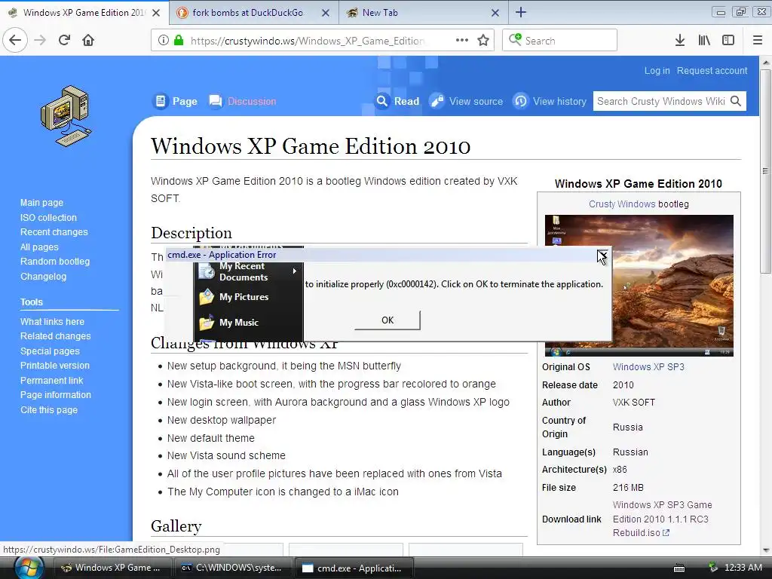This screenshot has width=772, height=579.
Task: Follow the Crusty Windows infobox link
Action: coord(622,204)
